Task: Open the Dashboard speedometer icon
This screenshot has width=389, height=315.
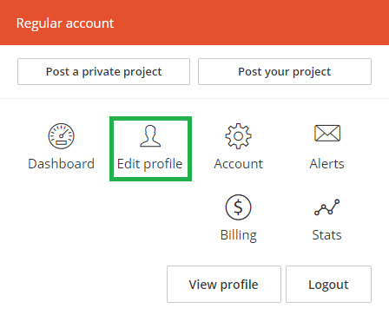Action: pos(61,136)
